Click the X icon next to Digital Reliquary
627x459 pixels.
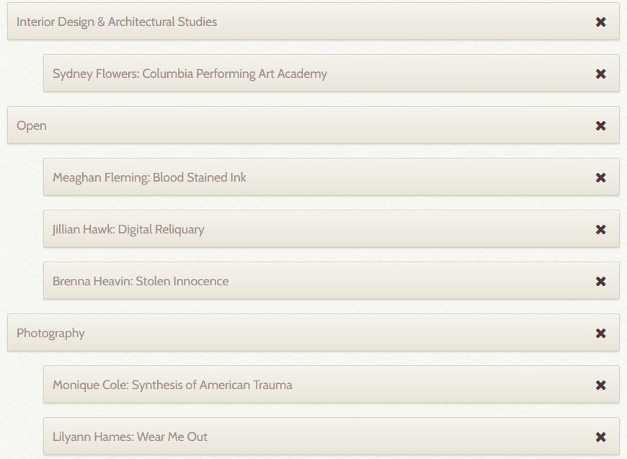600,230
